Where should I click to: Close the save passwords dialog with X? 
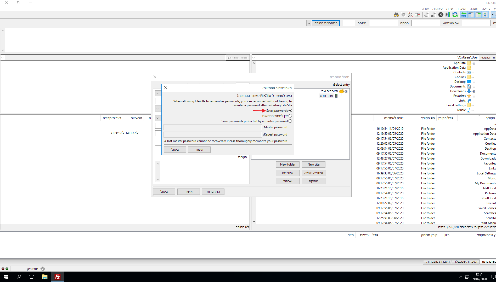(x=166, y=88)
